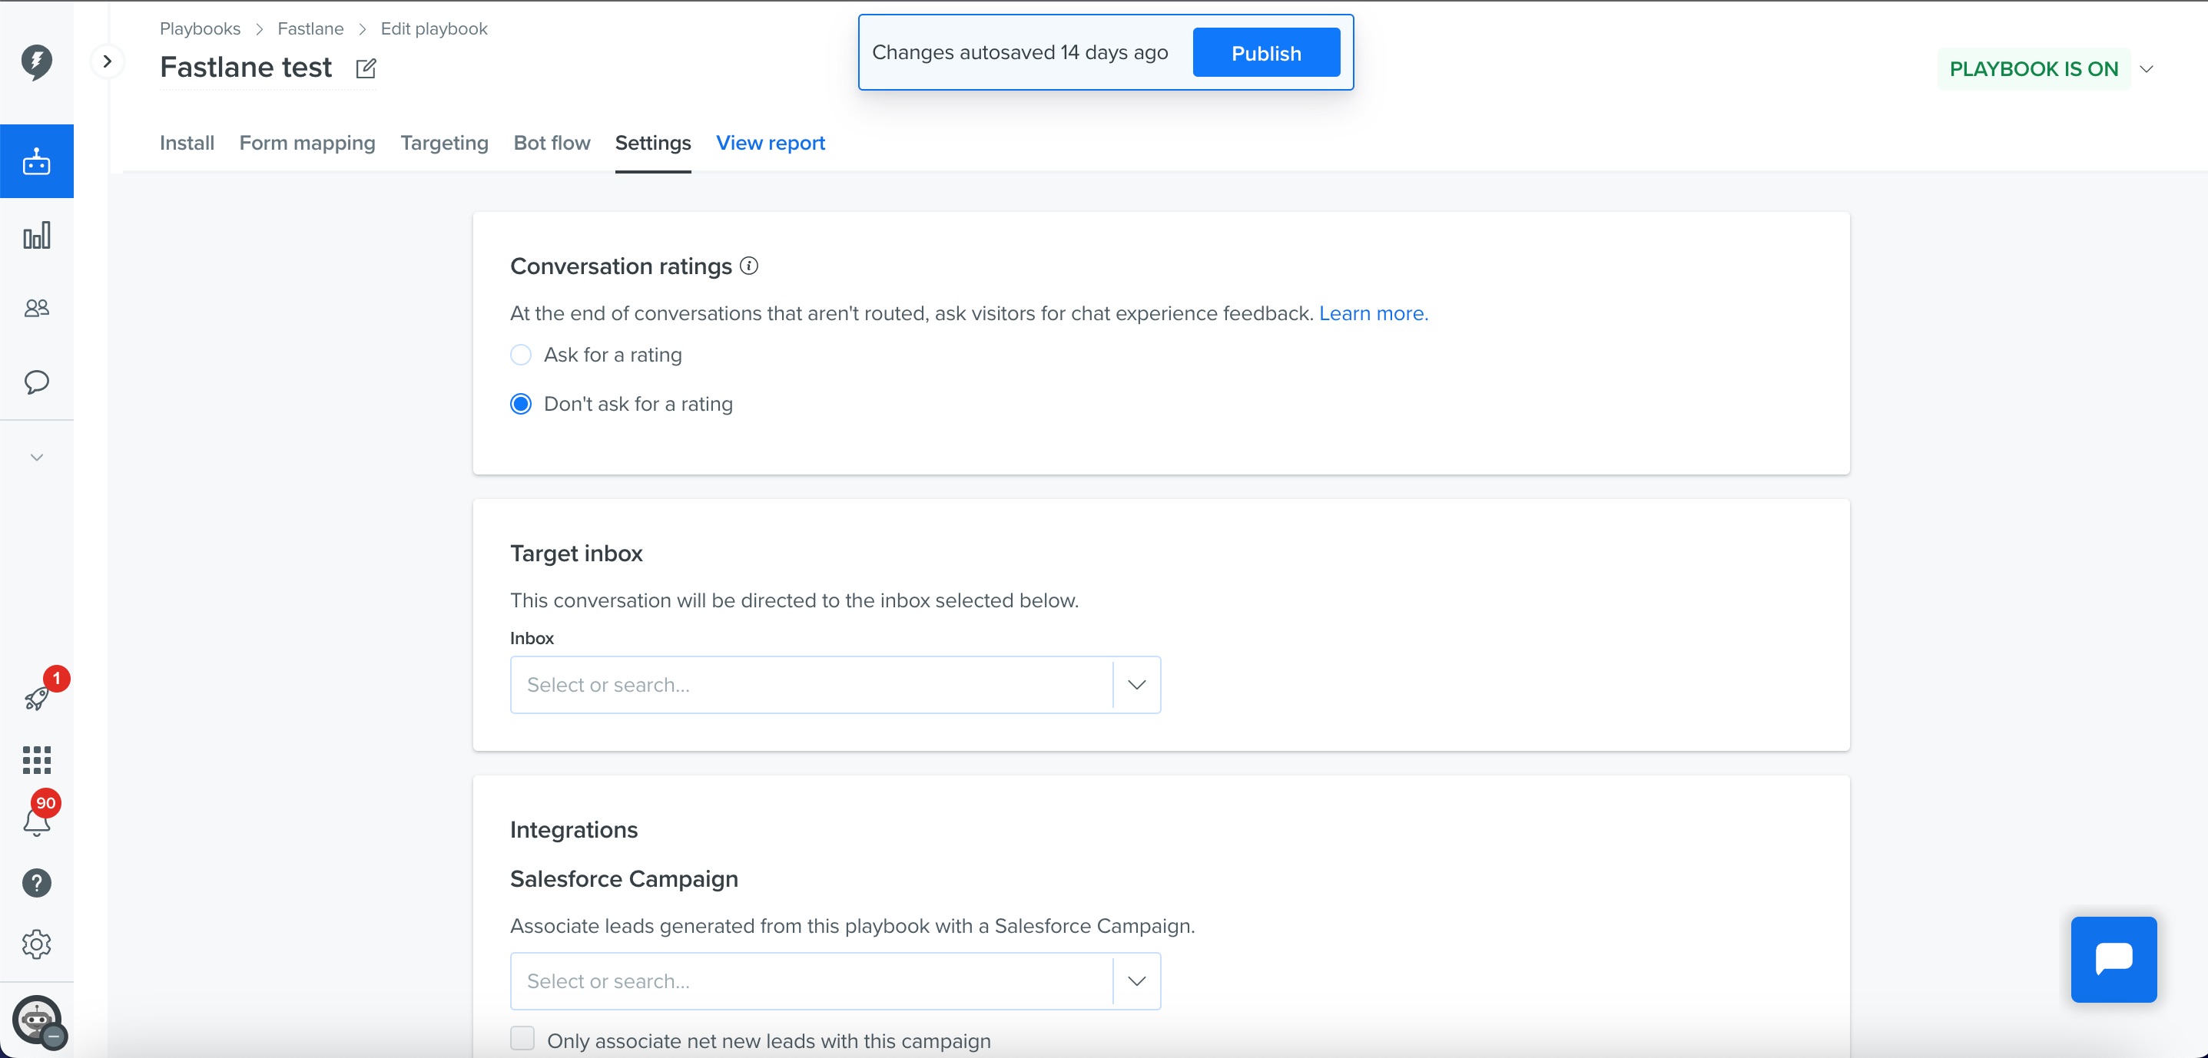Open the Learn more link
Screen dimensions: 2208x1058
click(1373, 313)
